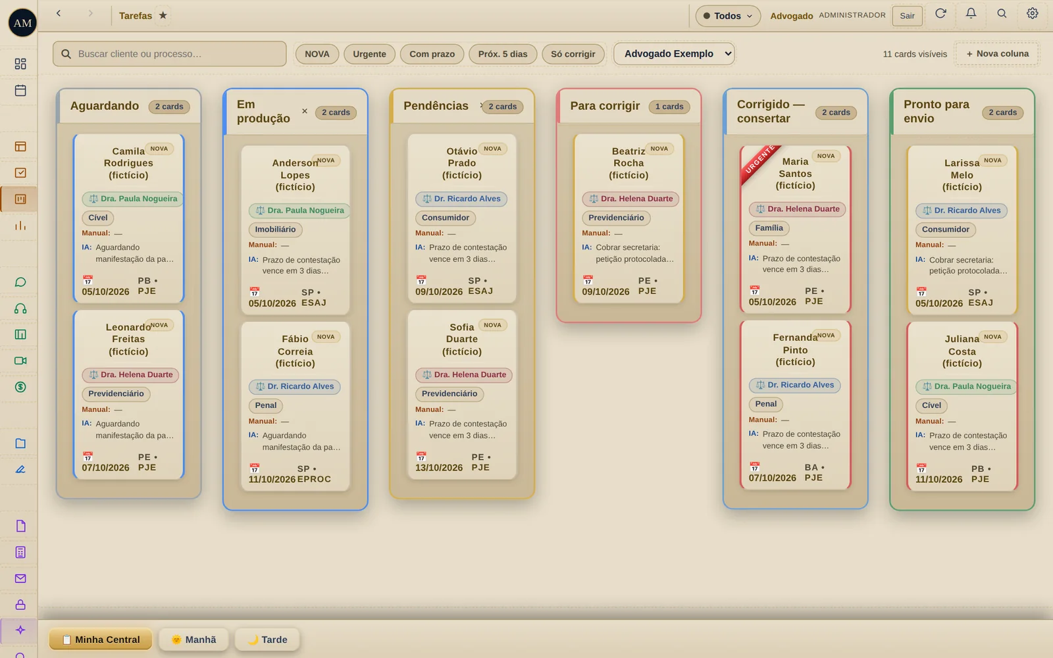The image size is (1053, 658).
Task: Star the Tarefas page as favorite
Action: (x=163, y=15)
